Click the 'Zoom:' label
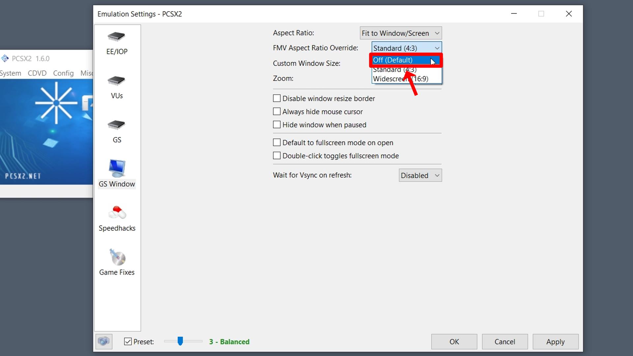Image resolution: width=633 pixels, height=356 pixels. tap(283, 78)
